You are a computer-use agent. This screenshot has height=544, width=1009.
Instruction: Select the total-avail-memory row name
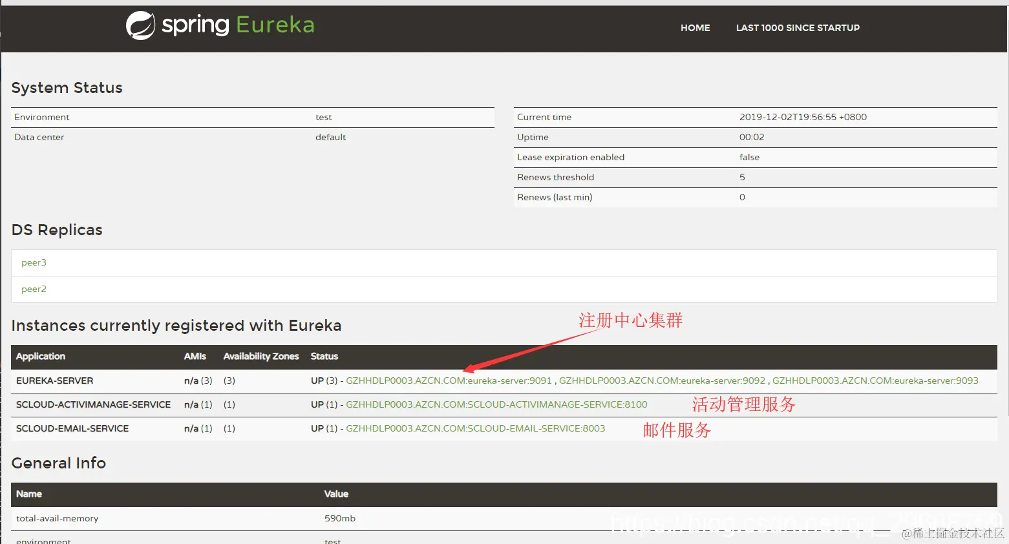[58, 518]
